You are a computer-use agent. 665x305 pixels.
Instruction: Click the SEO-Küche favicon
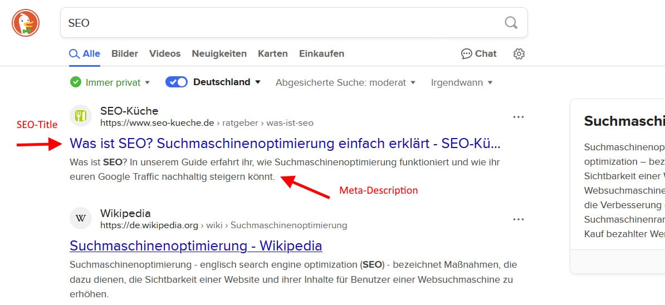81,116
